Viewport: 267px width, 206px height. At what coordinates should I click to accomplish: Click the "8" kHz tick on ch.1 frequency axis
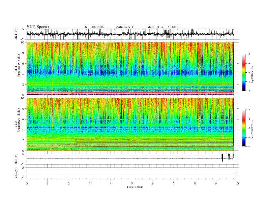24,53
